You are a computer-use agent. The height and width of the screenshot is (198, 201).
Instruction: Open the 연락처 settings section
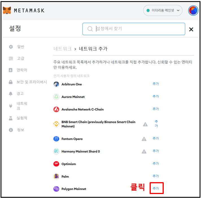point(22,70)
